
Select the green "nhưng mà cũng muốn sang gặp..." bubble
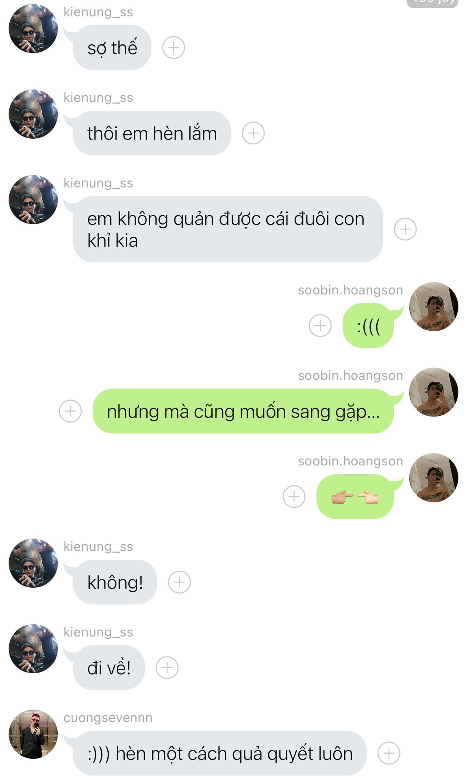tap(243, 411)
